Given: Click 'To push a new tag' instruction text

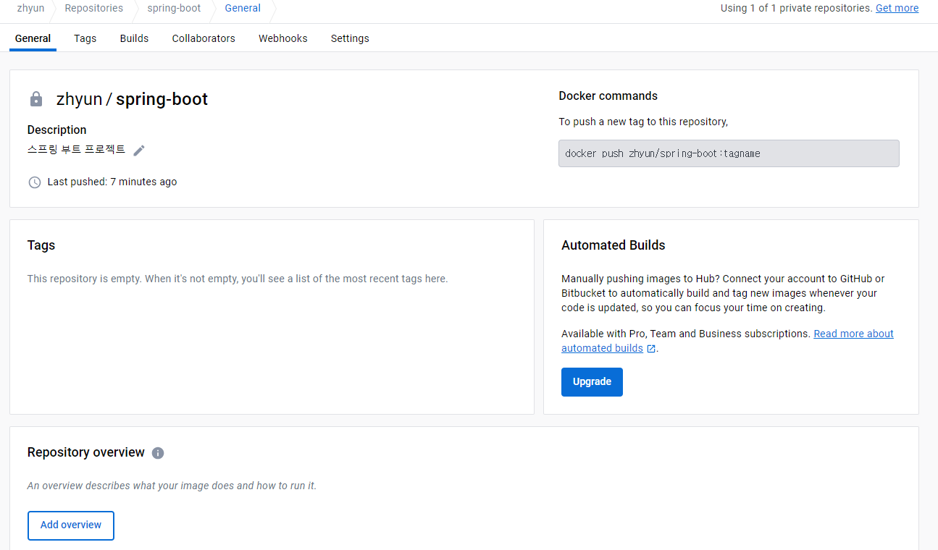Looking at the screenshot, I should [643, 122].
